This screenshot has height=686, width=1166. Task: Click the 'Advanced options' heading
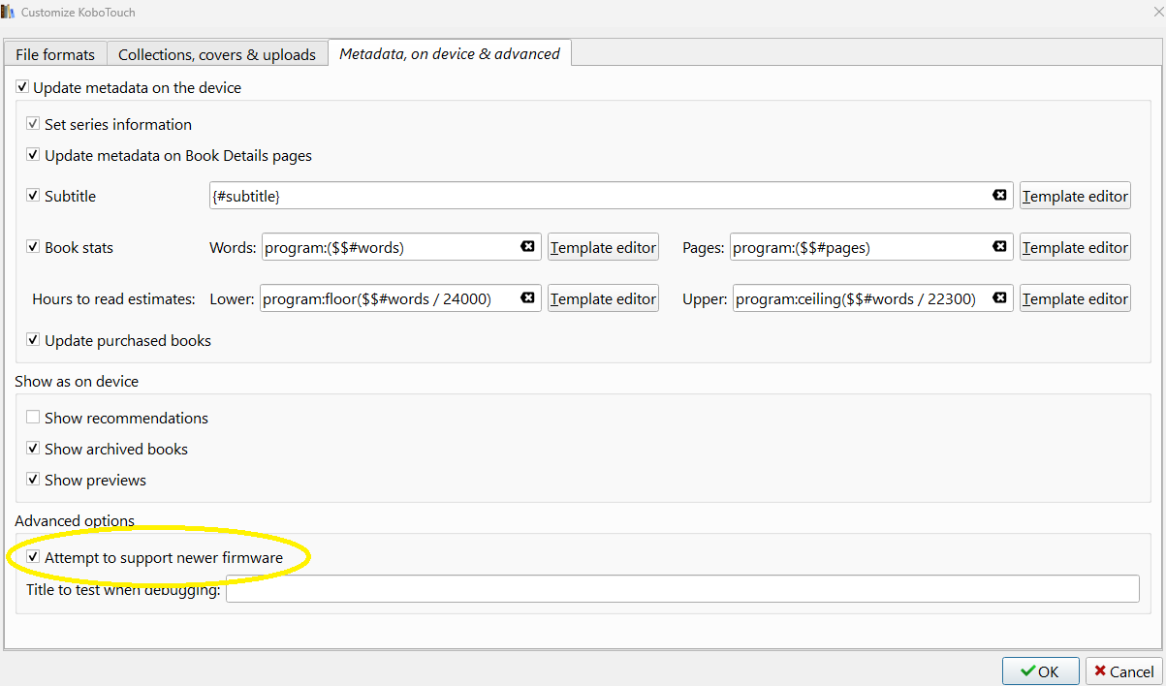click(x=75, y=520)
